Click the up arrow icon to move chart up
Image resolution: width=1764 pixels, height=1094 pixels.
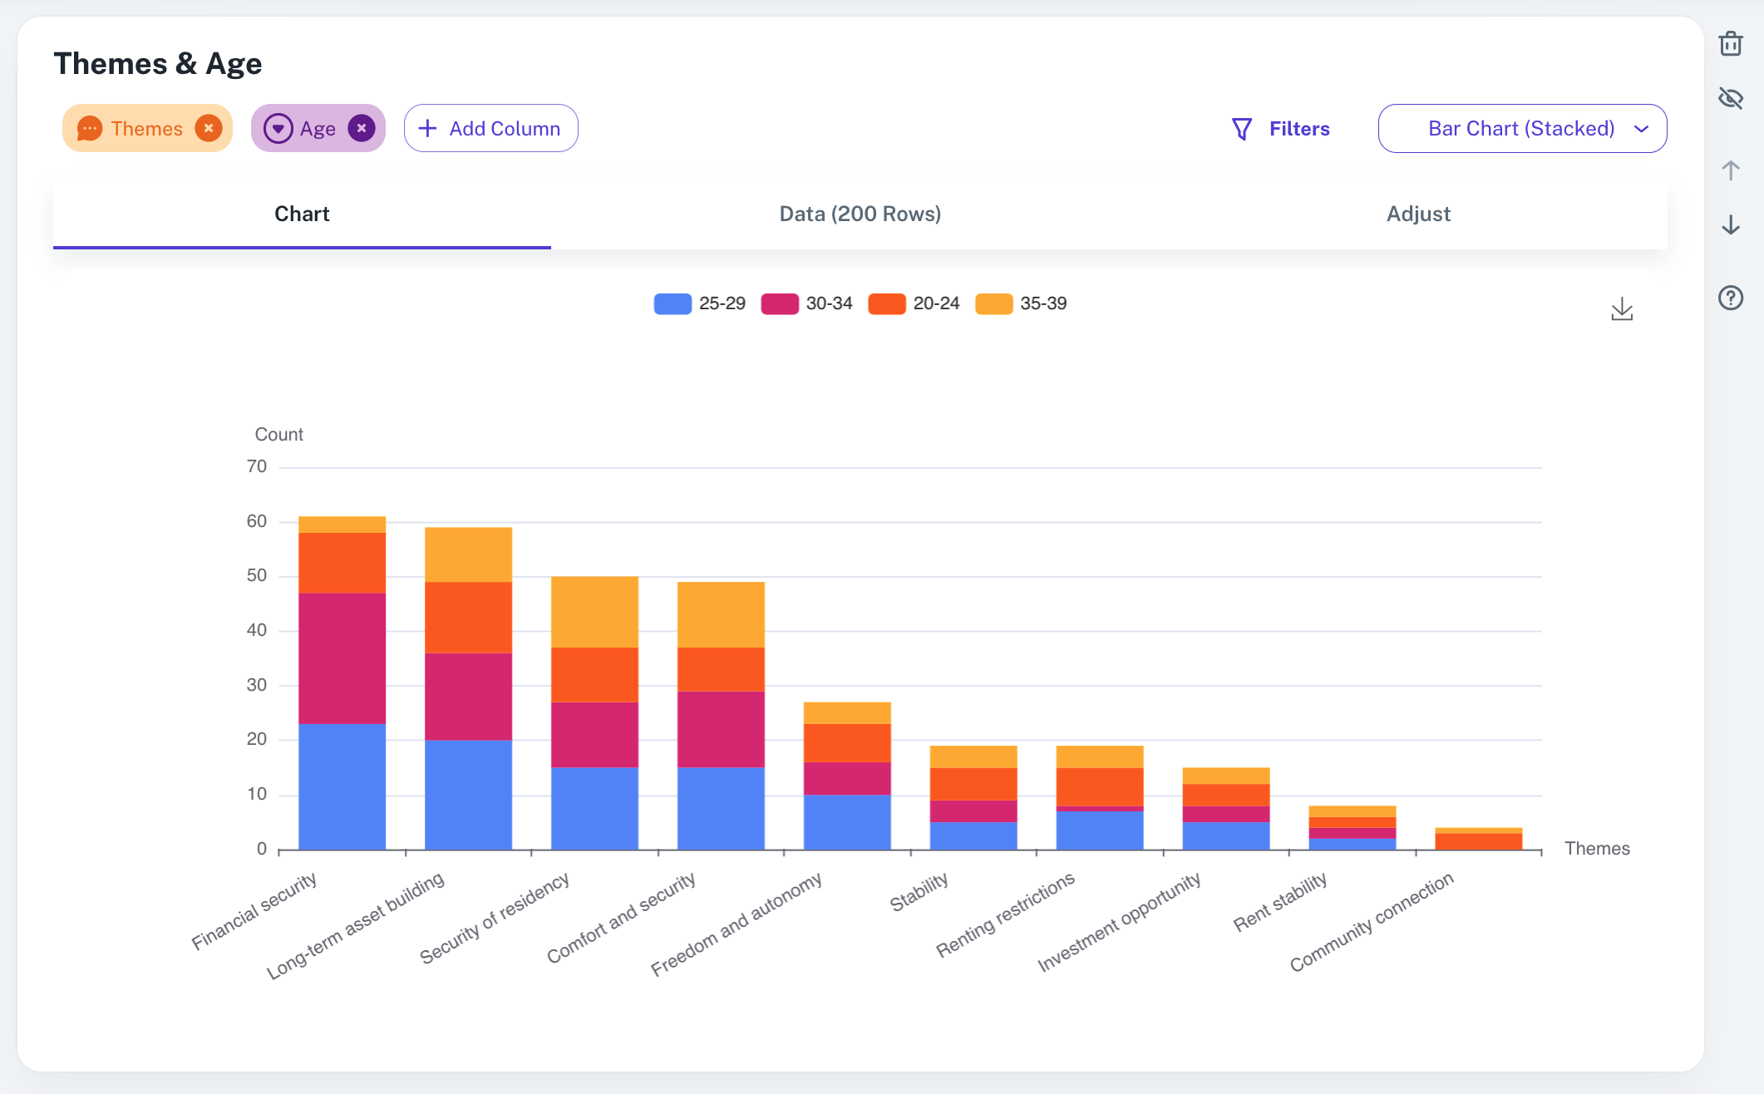(x=1731, y=170)
